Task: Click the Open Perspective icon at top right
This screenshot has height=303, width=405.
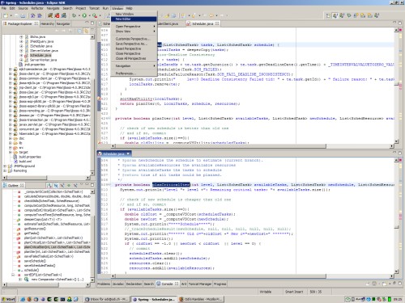Action: (x=328, y=15)
